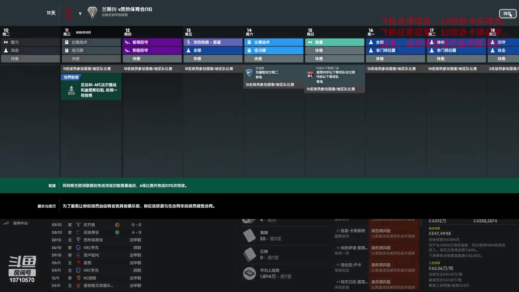The width and height of the screenshot is (519, 292).
Task: Click the 培养中心 sidebar icon
Action: [x=6, y=223]
